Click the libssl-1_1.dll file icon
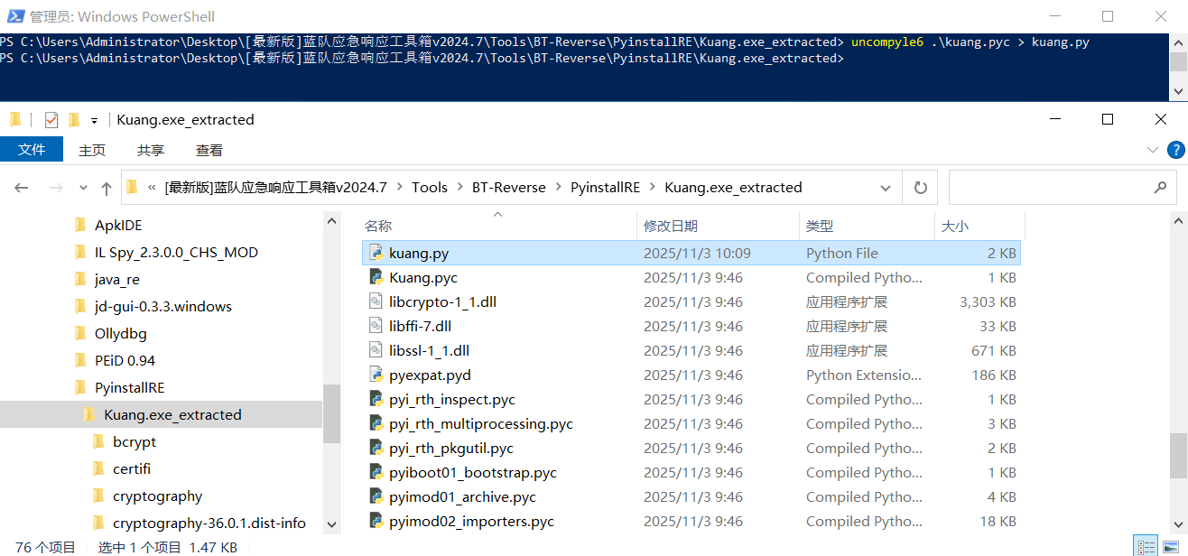 coord(376,351)
